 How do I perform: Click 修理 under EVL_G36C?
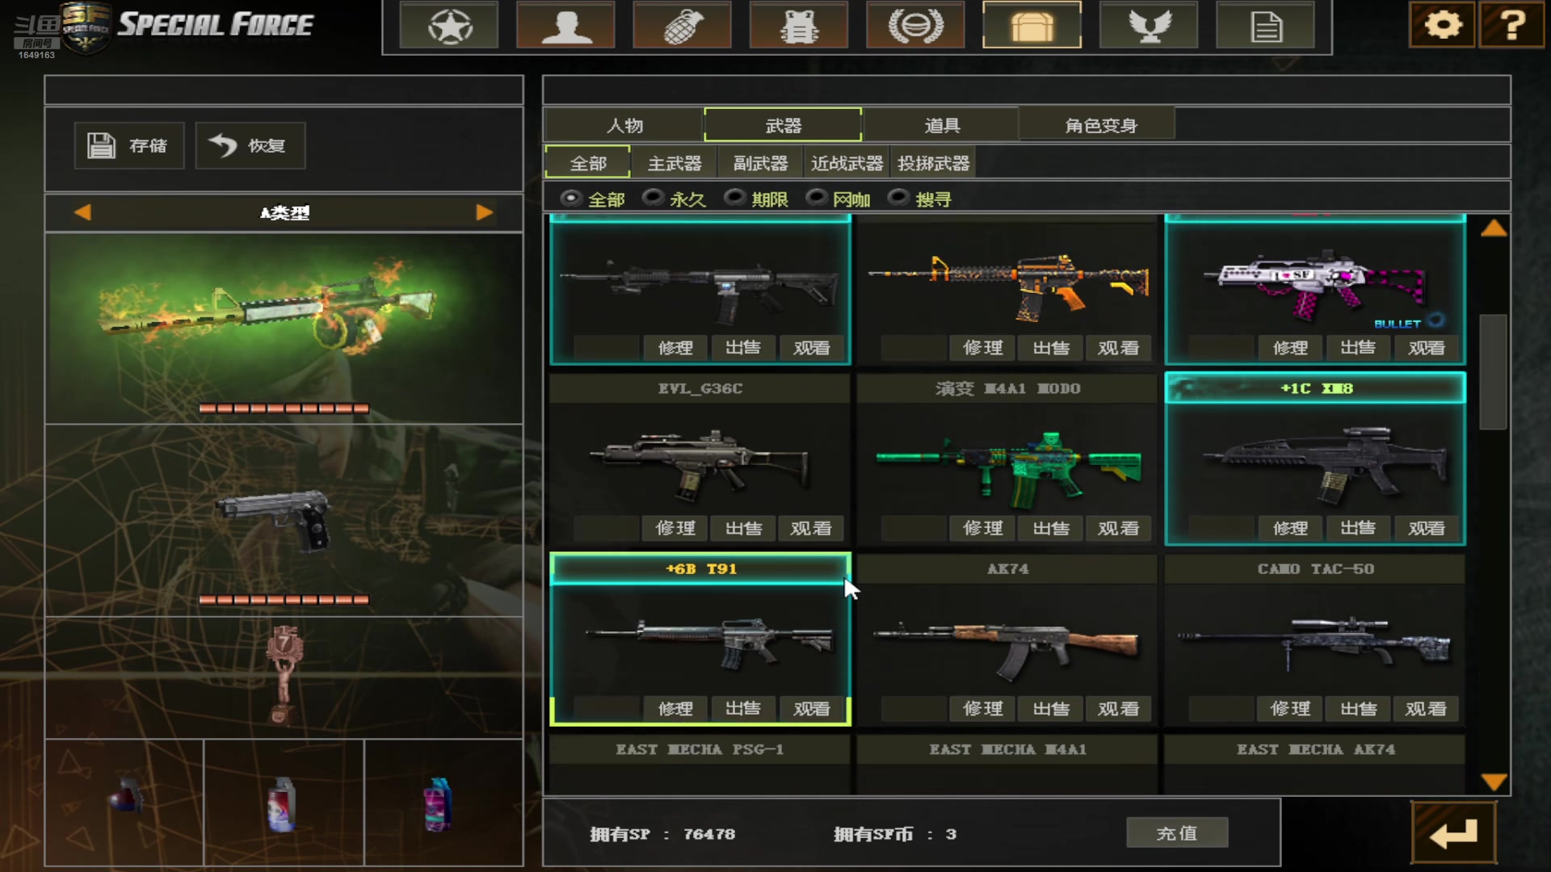pos(675,528)
